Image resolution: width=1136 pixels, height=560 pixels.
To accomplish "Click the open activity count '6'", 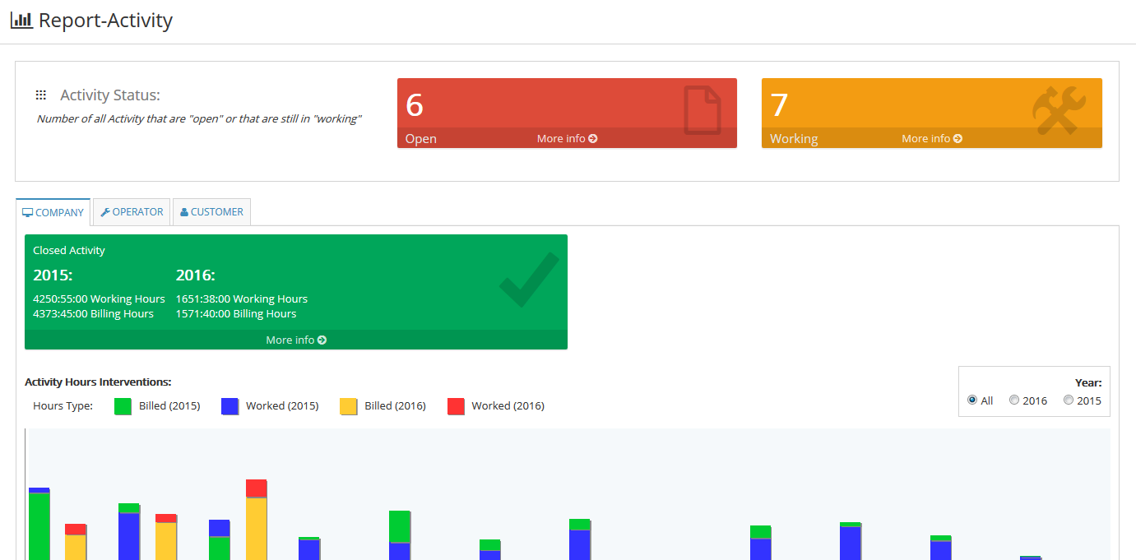I will 415,105.
